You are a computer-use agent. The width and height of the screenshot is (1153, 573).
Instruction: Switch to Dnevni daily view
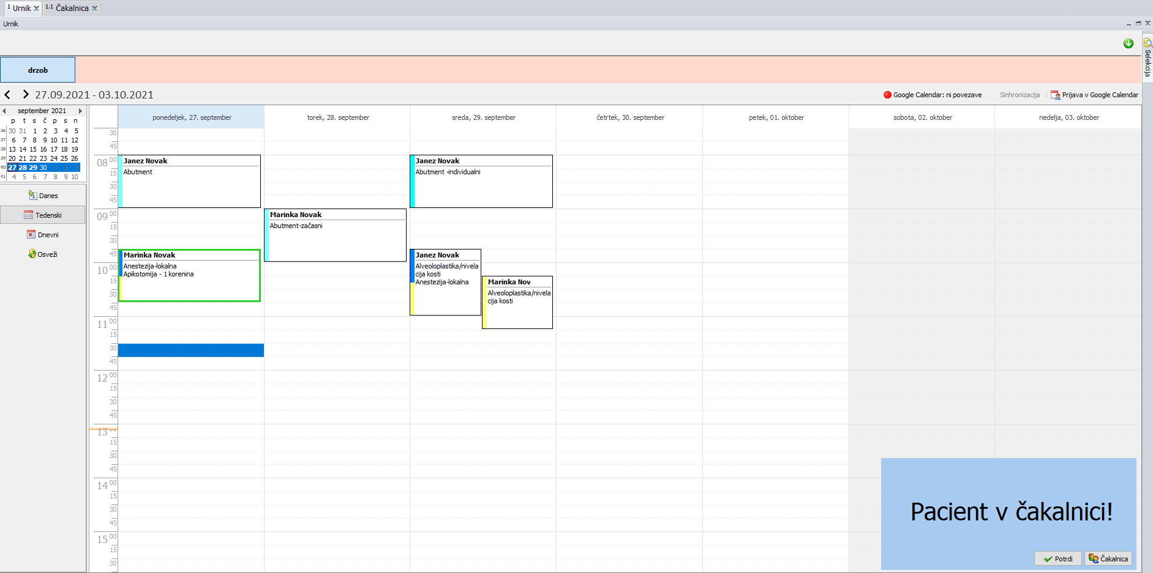tap(43, 235)
